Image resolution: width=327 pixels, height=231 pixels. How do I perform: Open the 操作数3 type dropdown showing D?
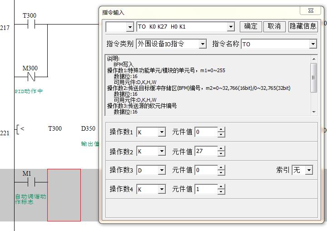(x=162, y=170)
